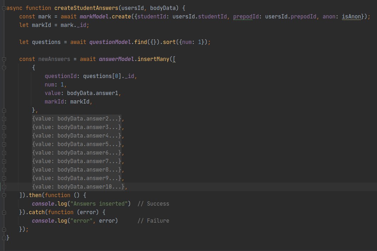The height and width of the screenshot is (251, 377).
Task: Collapse the createStudentAnswers function fold marker
Action: pyautogui.click(x=4, y=9)
